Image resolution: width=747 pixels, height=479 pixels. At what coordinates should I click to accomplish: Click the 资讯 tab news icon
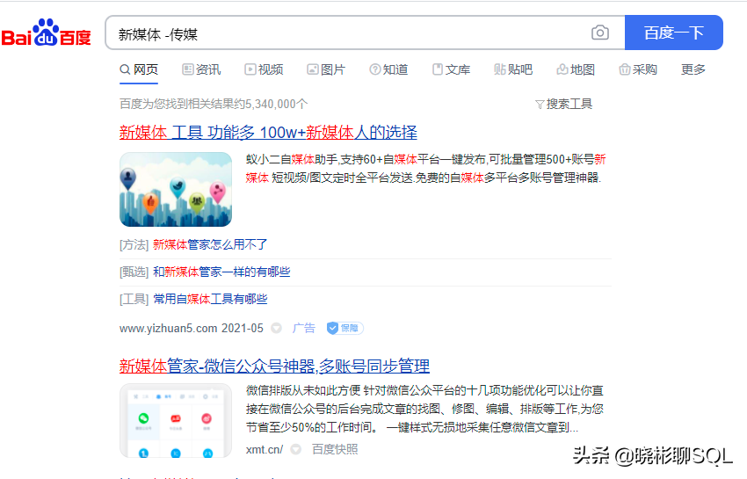pyautogui.click(x=188, y=69)
